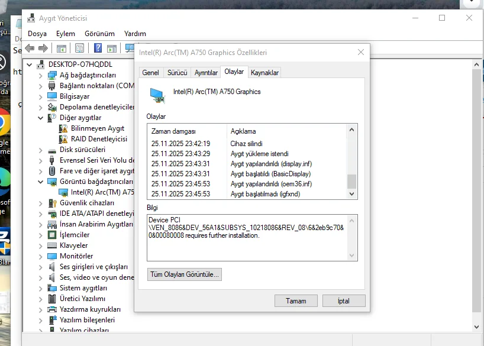
Task: Expand the Güvenlik cihazları category
Action: (40, 203)
